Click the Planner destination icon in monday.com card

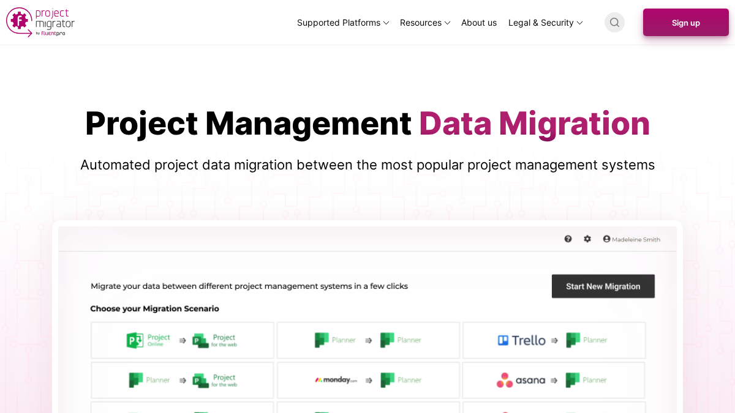coord(387,380)
